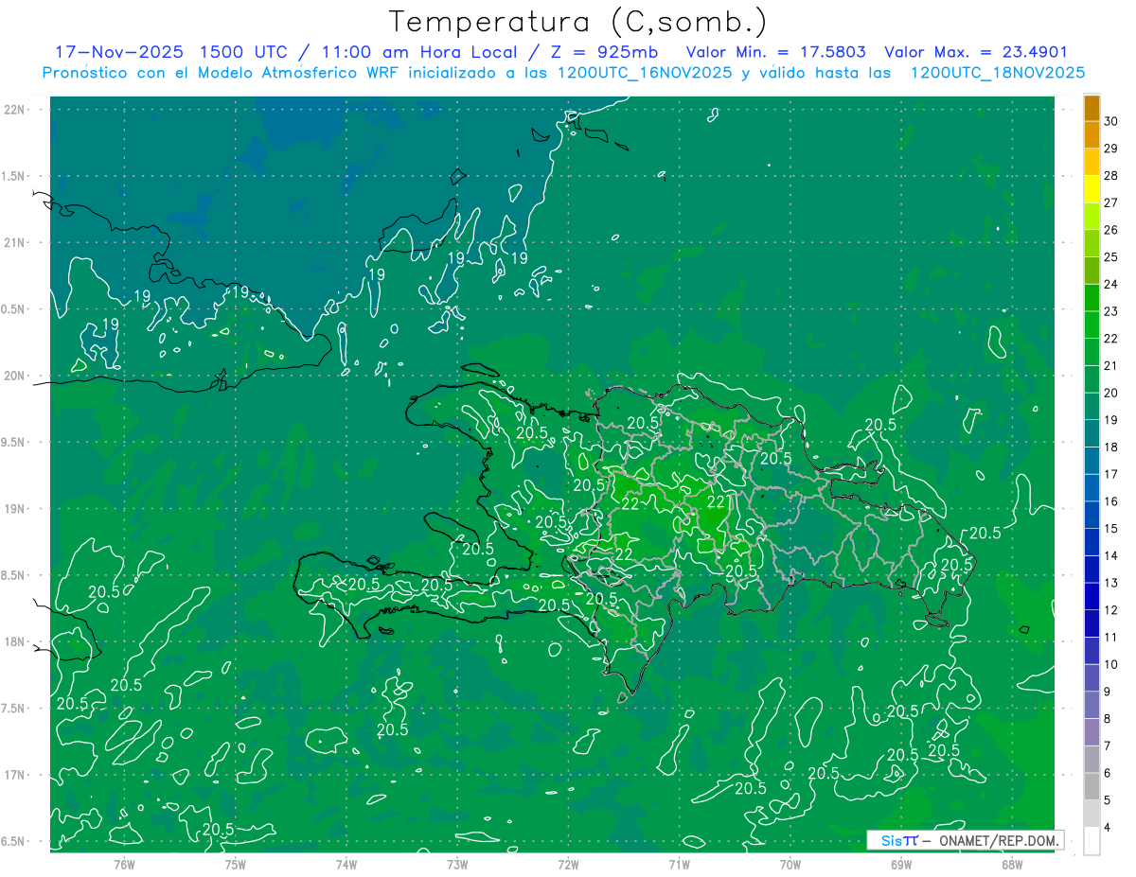Click the 75W longitude axis label
This screenshot has width=1136, height=877.
[235, 864]
